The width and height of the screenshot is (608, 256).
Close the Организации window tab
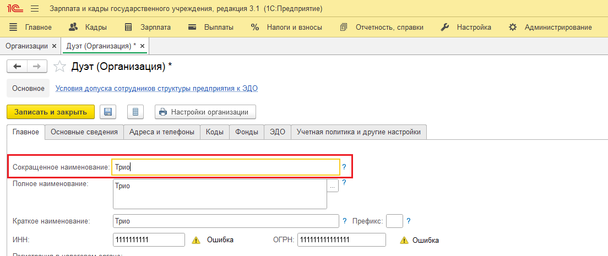tap(54, 46)
